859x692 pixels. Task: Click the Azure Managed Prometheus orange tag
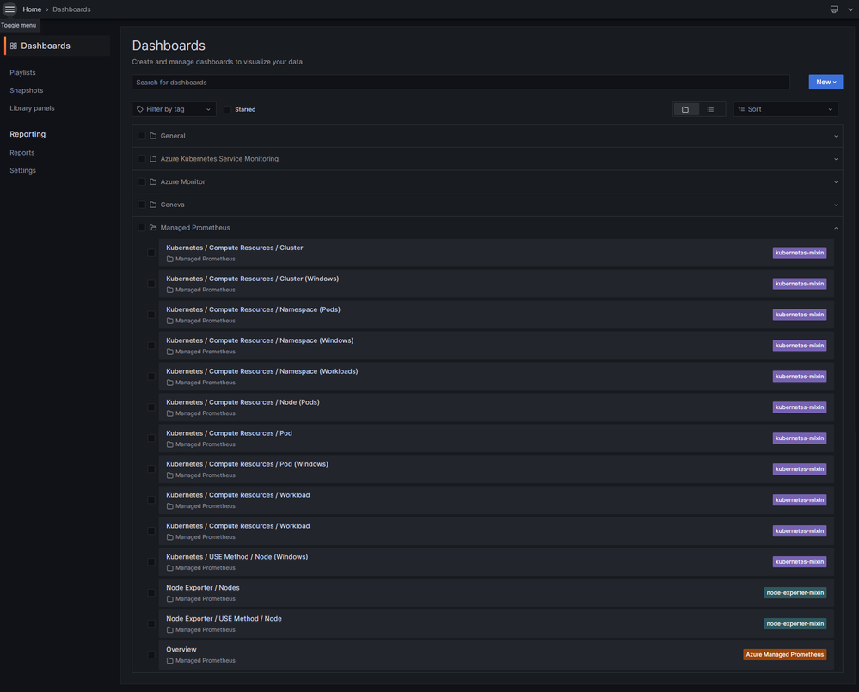click(x=784, y=654)
